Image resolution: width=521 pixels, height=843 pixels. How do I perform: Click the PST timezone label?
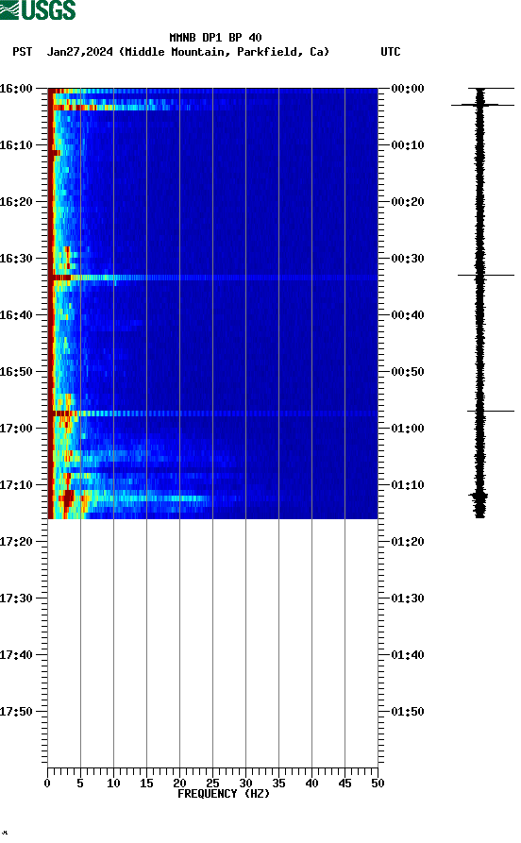pyautogui.click(x=22, y=52)
